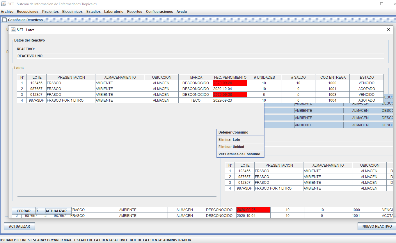Click lote 987ASDF in lower duplicate table

click(244, 188)
